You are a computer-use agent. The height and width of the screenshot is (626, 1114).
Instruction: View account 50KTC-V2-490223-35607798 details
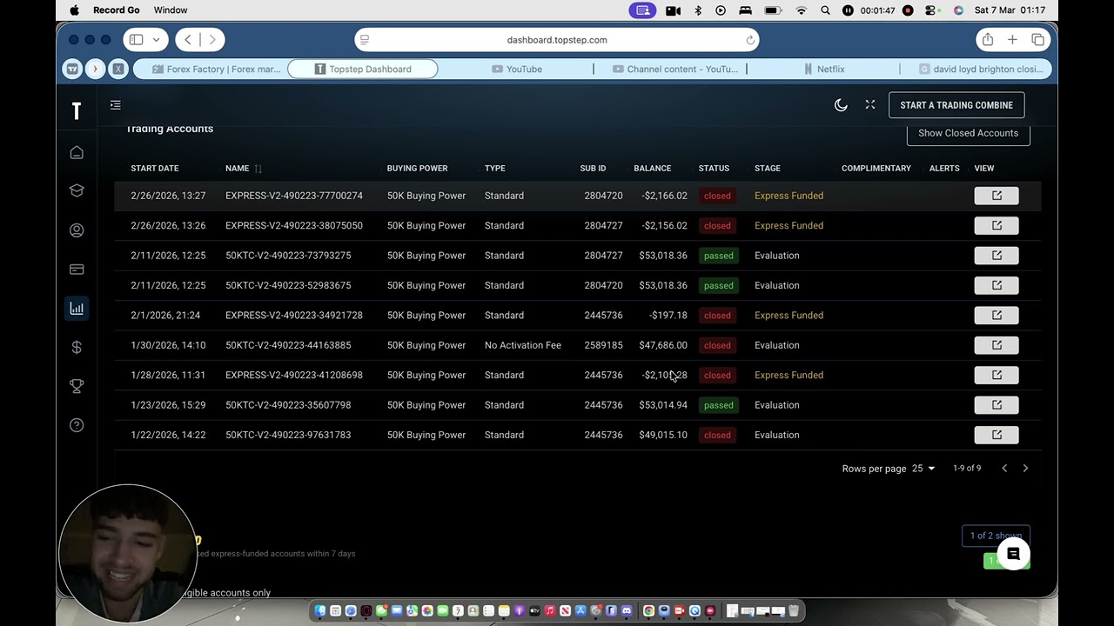(997, 405)
